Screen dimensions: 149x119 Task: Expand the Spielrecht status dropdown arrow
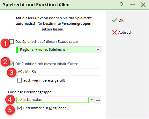click(x=98, y=50)
